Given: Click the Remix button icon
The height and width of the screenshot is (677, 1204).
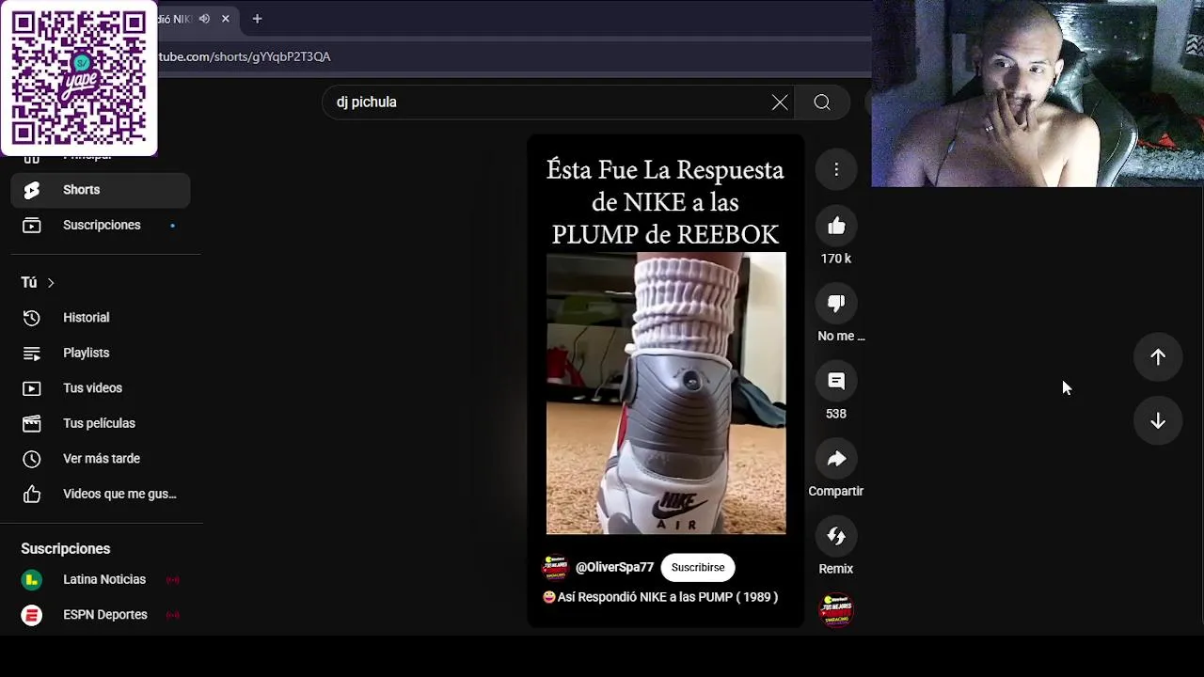Looking at the screenshot, I should (836, 536).
